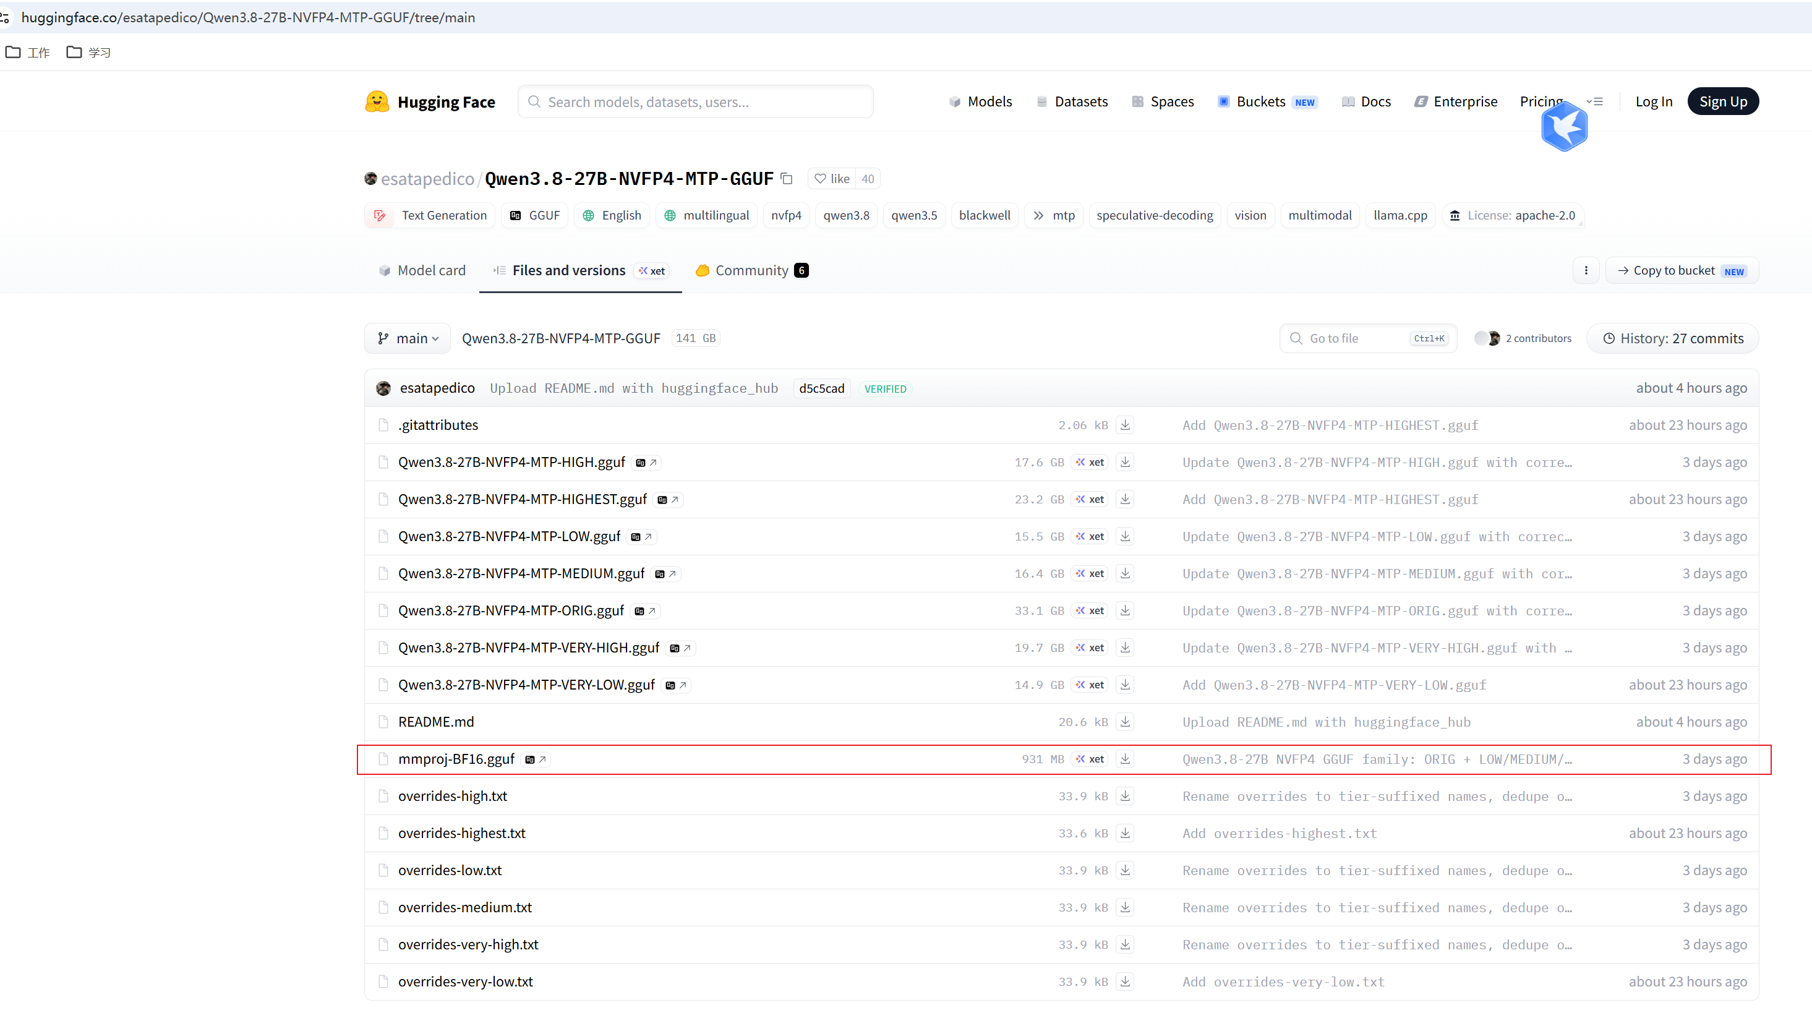Open Buckets in the navigation
Viewport: 1812px width, 1026px height.
[x=1267, y=101]
